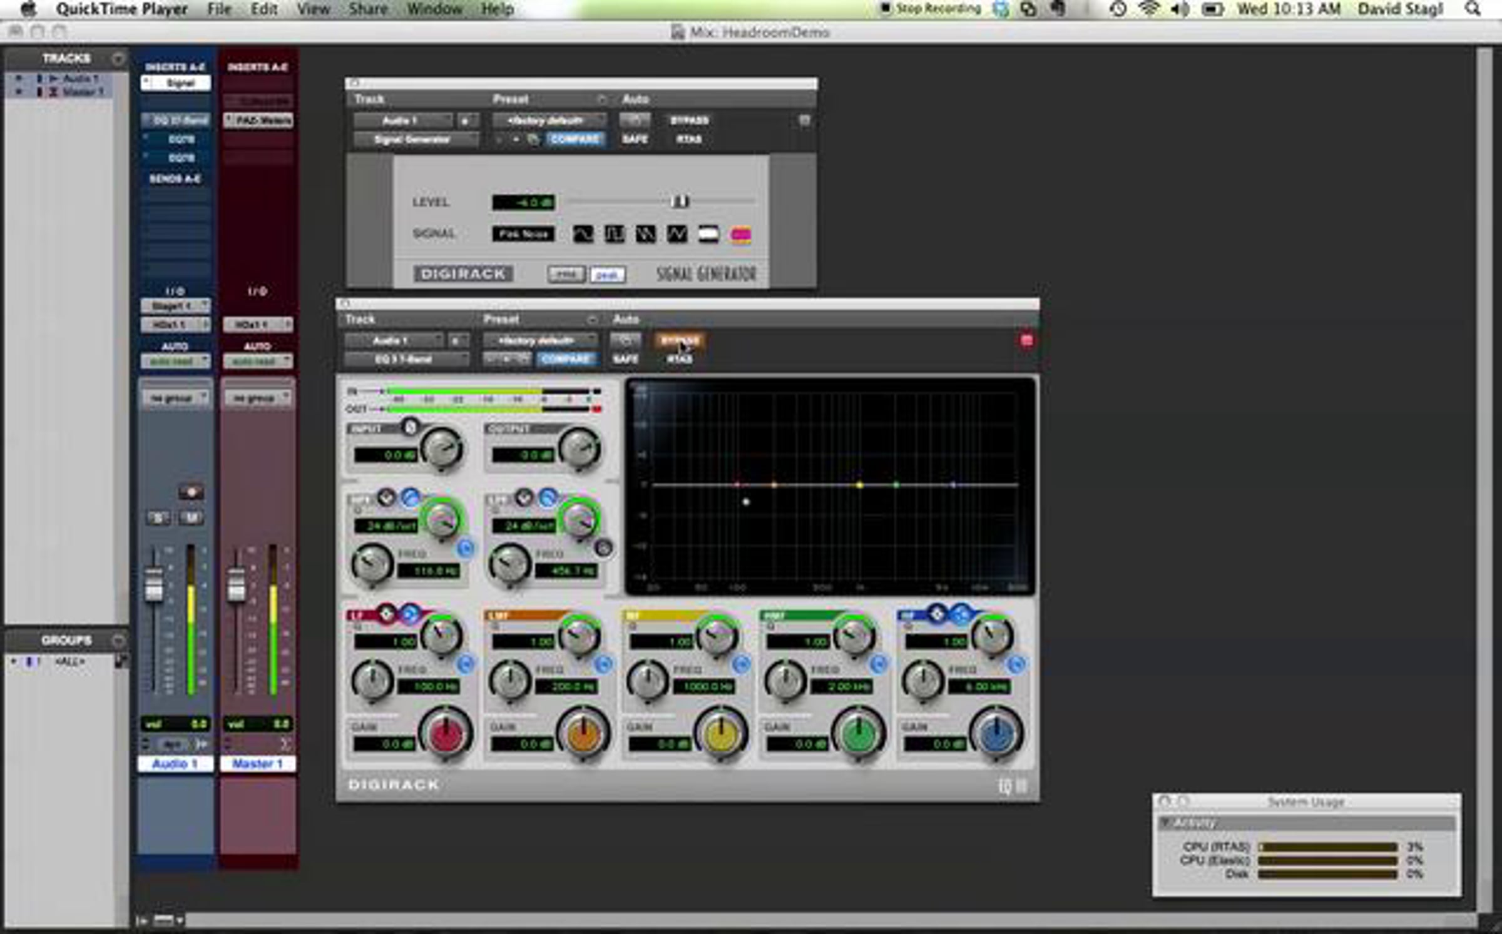Open the Tracks list options menu
This screenshot has width=1502, height=934.
118,58
